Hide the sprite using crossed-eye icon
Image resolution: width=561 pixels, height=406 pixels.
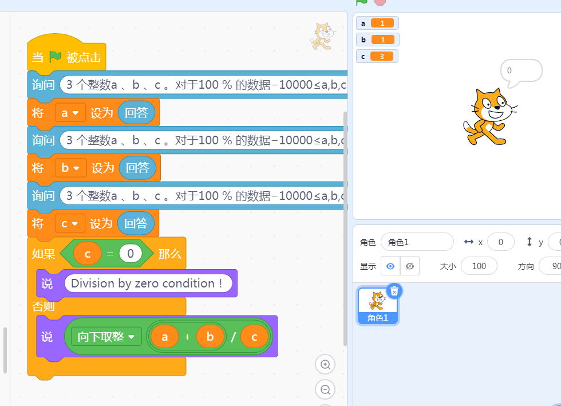pyautogui.click(x=410, y=266)
